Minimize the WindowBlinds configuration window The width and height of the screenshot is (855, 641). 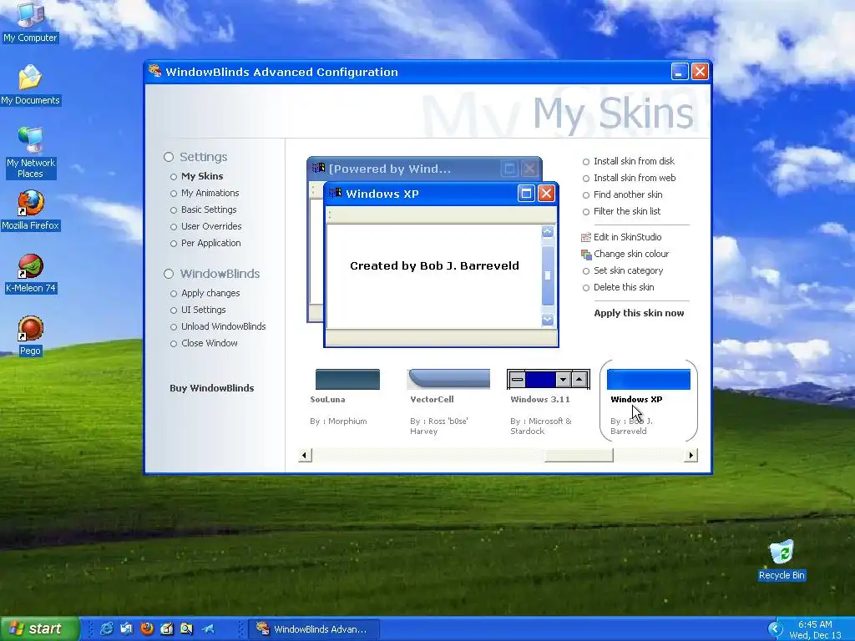(x=680, y=72)
